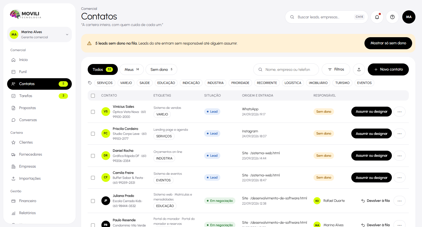Check the Camila Freire row checkbox
Screen dimensions: 422x227
93,178
